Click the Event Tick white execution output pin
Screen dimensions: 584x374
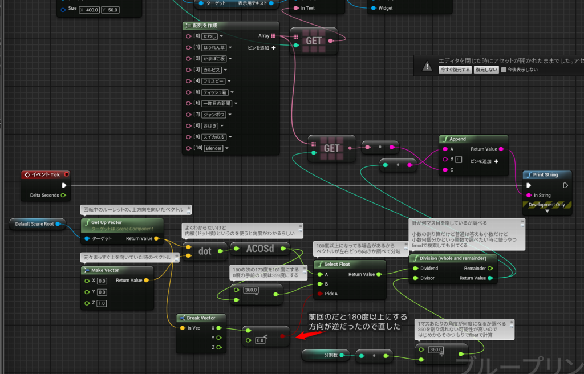[64, 185]
